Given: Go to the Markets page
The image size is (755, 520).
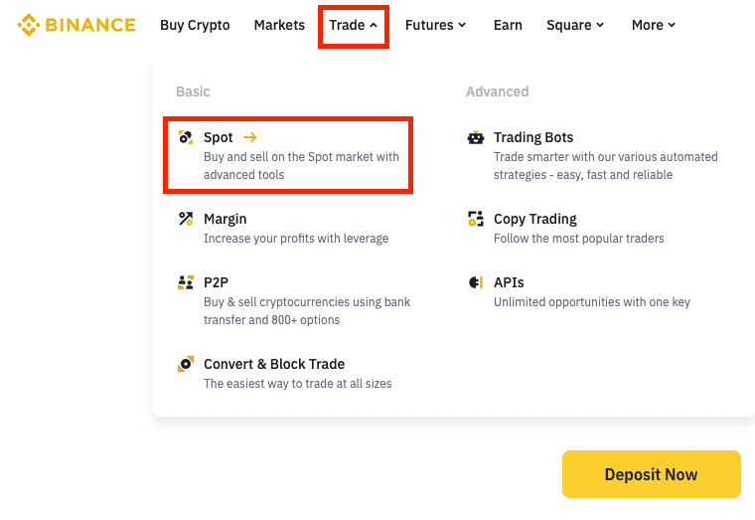Looking at the screenshot, I should point(279,25).
